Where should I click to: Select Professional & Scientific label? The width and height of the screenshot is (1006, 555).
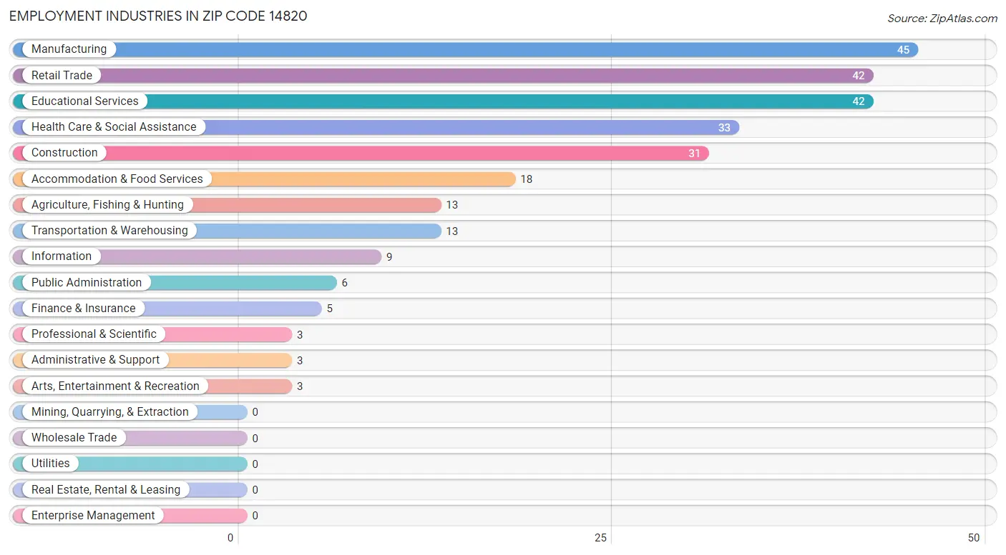tap(94, 334)
